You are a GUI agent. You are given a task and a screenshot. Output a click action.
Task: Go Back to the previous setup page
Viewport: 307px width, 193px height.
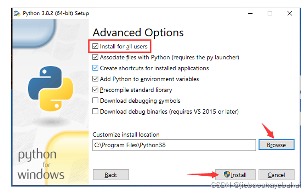111,174
